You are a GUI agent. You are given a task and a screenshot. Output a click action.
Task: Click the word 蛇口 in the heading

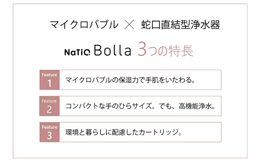150,25
